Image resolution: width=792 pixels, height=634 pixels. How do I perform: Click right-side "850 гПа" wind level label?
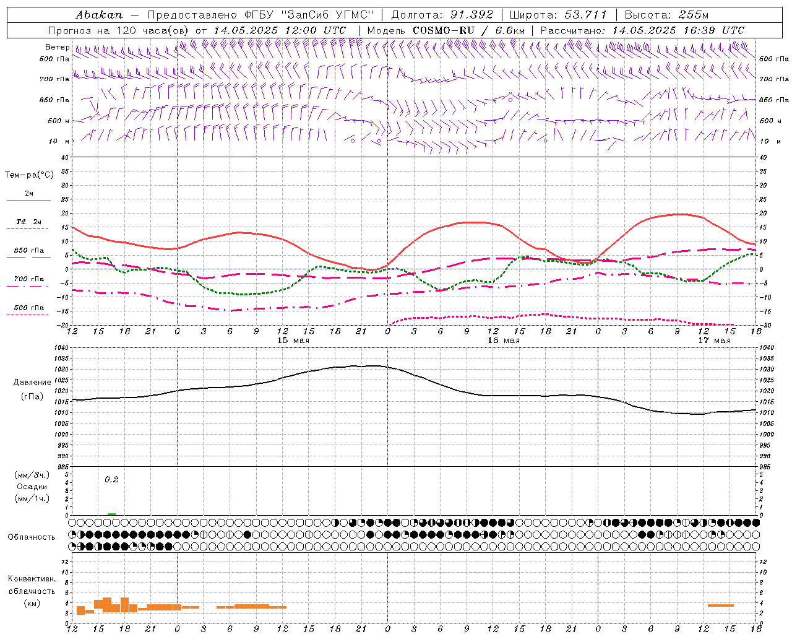pyautogui.click(x=774, y=100)
